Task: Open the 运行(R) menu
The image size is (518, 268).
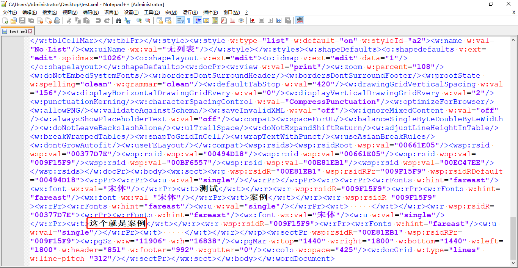Action: (x=190, y=13)
